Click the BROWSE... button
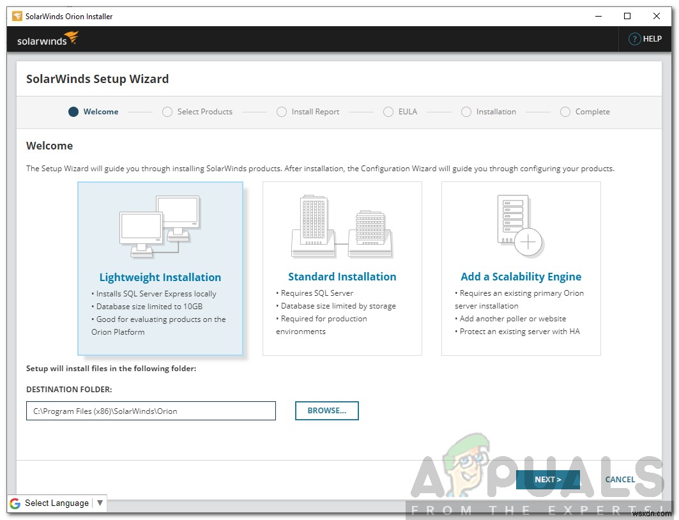This screenshot has width=679, height=520. point(327,411)
